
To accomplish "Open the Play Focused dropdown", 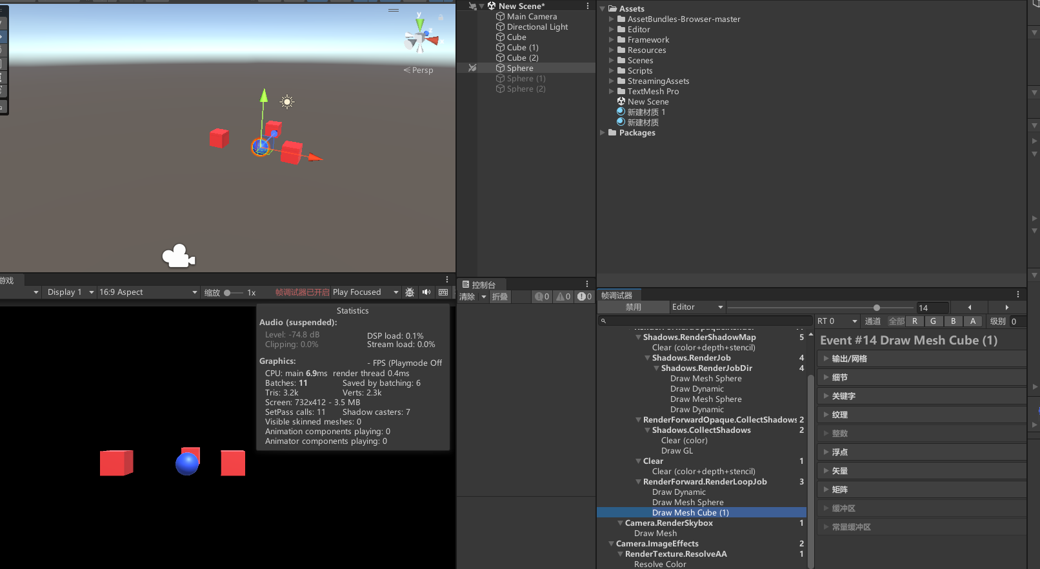I will click(365, 292).
